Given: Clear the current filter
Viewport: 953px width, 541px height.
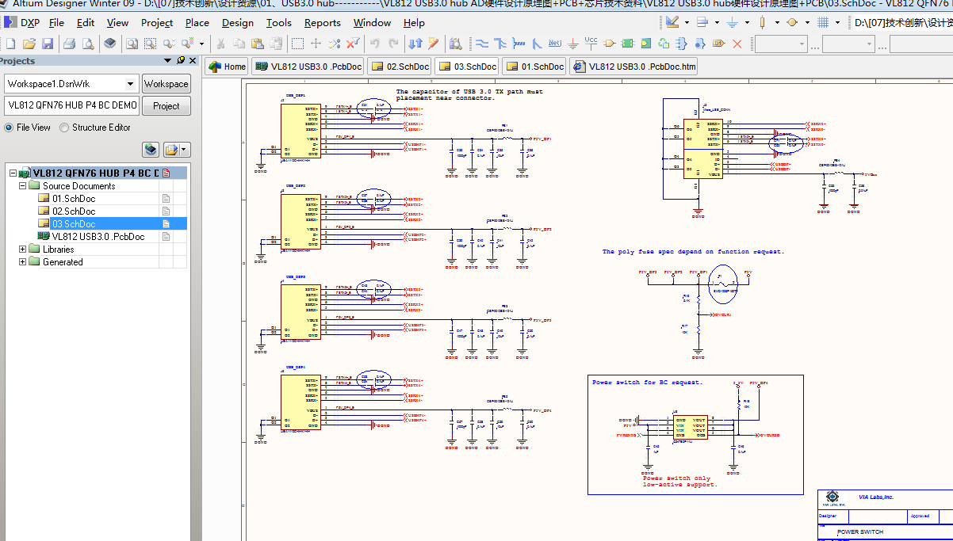Looking at the screenshot, I should 353,44.
